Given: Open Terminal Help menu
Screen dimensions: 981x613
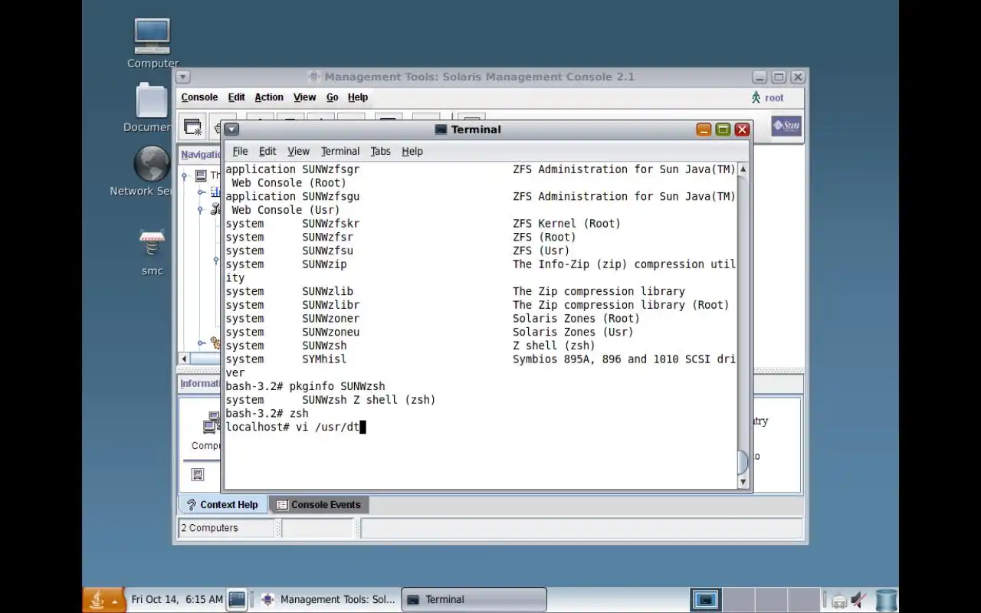Looking at the screenshot, I should [x=412, y=151].
